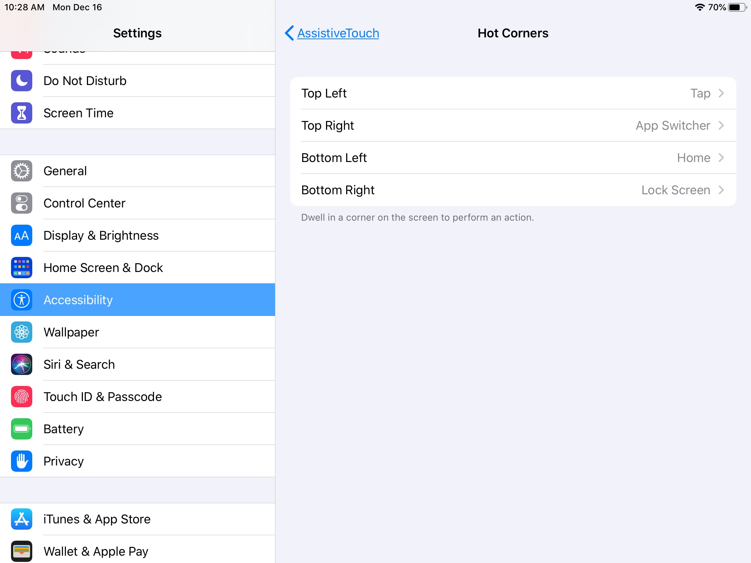Open Top Left corner action options

[x=513, y=93]
